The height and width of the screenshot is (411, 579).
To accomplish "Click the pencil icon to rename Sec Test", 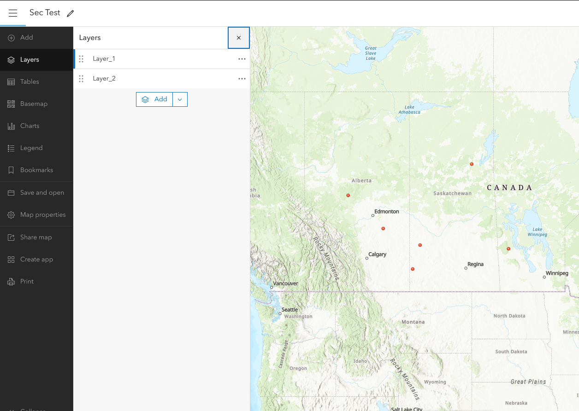I will tap(70, 13).
